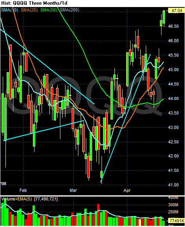Click the 42.50 price axis label

pyautogui.click(x=173, y=142)
